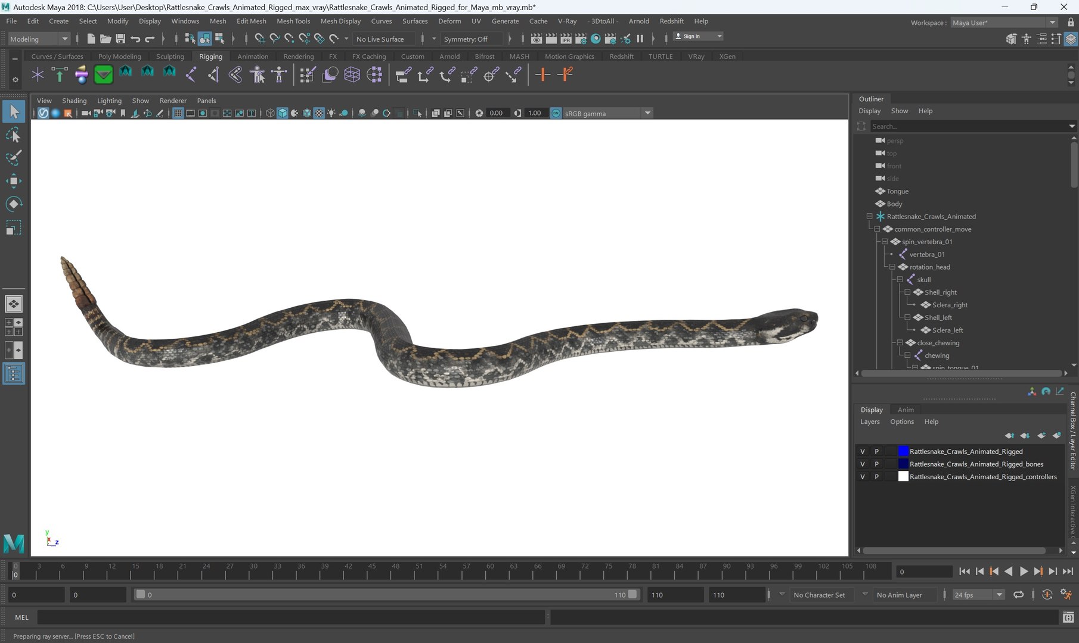
Task: Click the Create Lattice shelf icon
Action: point(352,74)
